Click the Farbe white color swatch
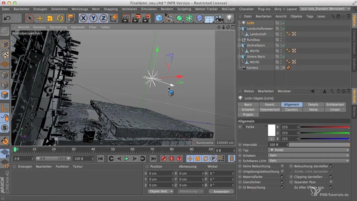 point(271,130)
